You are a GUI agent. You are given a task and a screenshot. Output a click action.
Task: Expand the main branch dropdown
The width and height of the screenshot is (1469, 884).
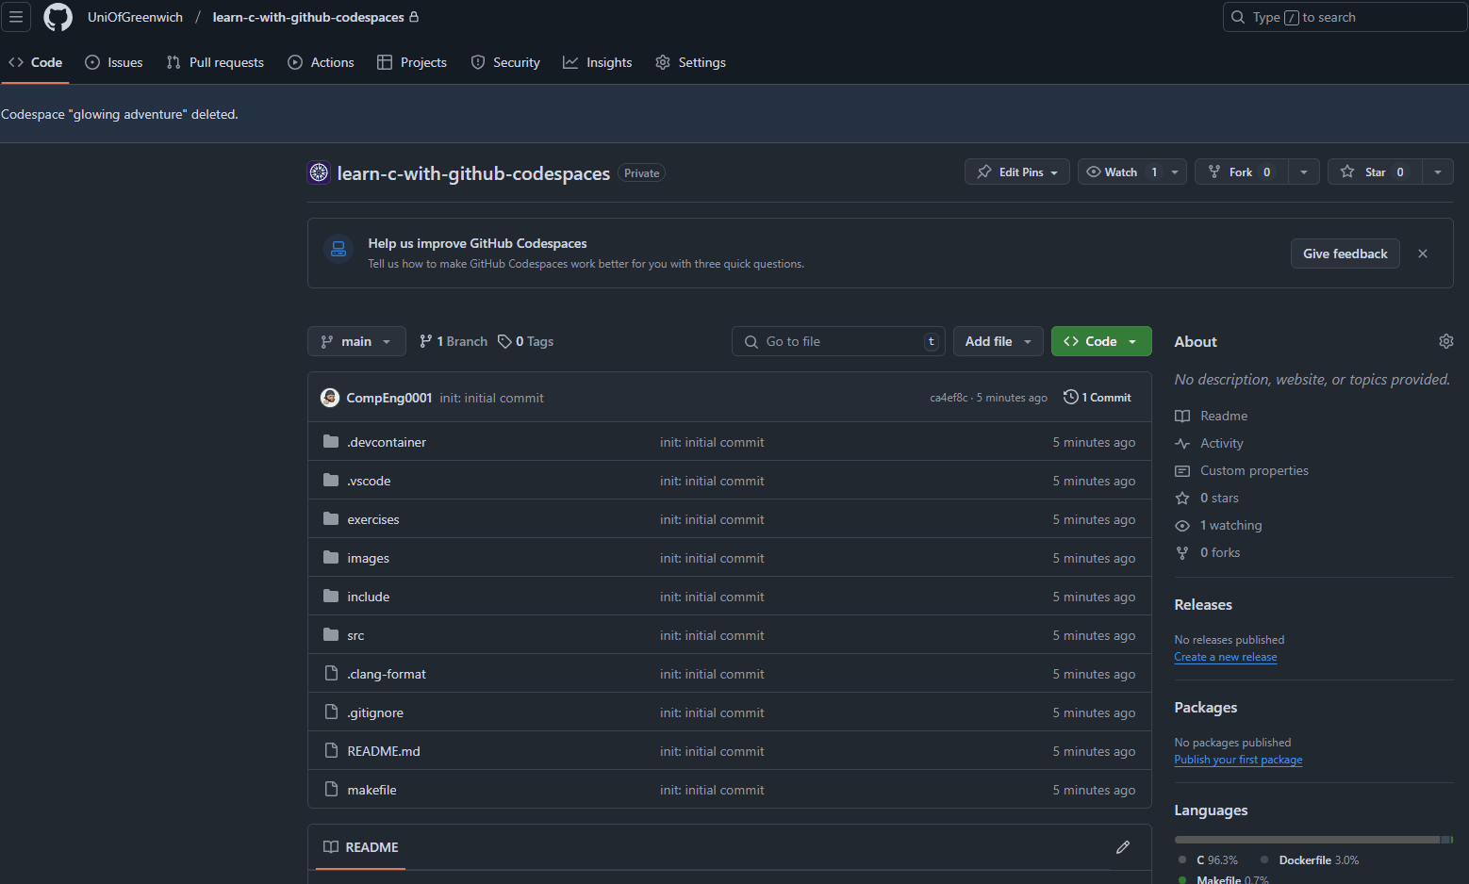click(356, 341)
